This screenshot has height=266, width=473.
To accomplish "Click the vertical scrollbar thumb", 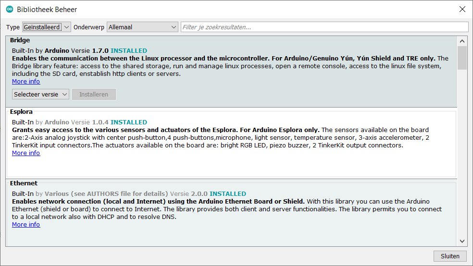I will tap(462, 58).
